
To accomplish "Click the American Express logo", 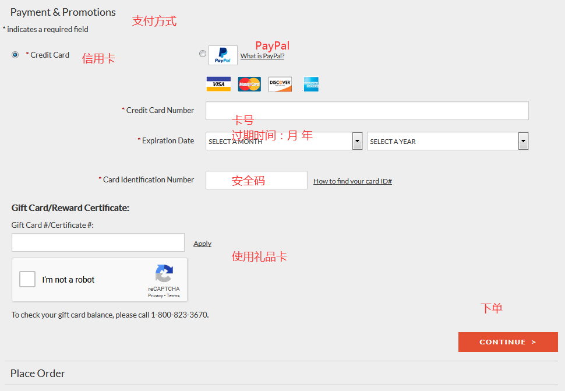I will [x=311, y=84].
